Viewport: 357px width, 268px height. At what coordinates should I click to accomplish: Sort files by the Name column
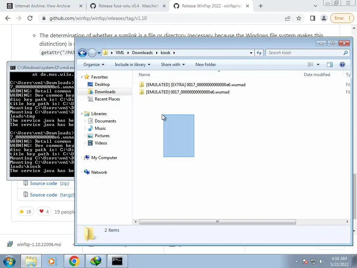click(x=144, y=75)
